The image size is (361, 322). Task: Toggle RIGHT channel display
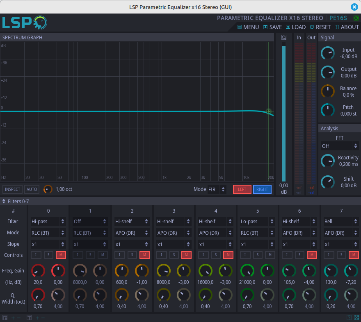coord(262,189)
